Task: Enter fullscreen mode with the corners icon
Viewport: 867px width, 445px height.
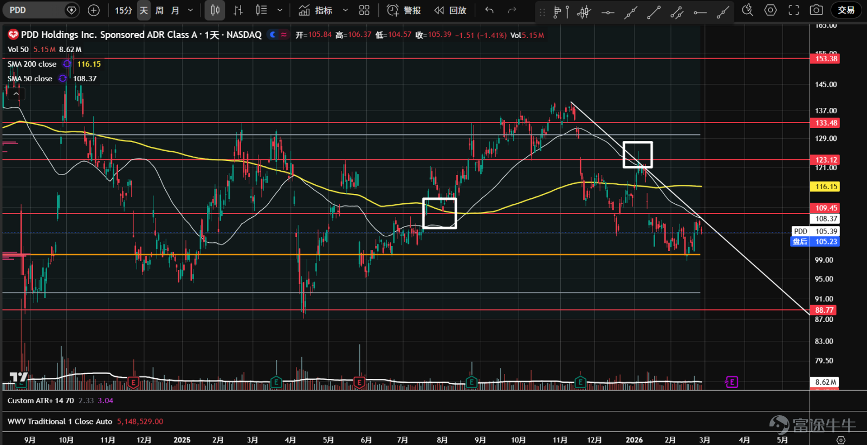Action: click(x=794, y=10)
